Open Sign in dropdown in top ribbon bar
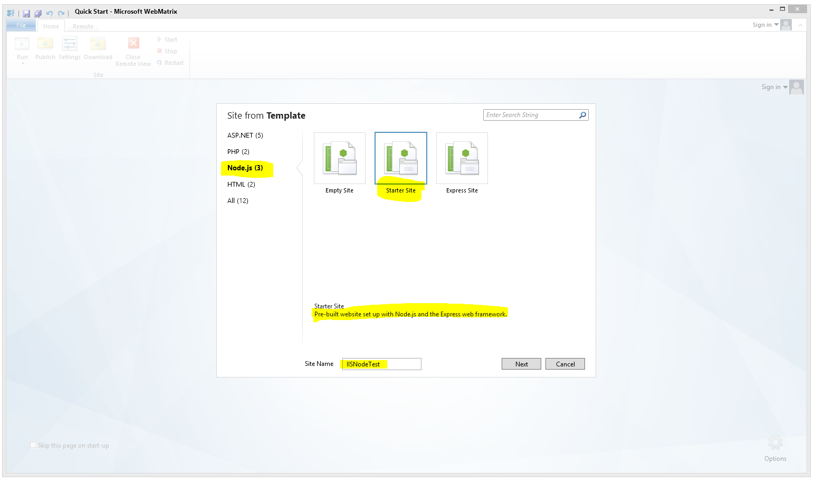Image resolution: width=815 pixels, height=484 pixels. point(765,25)
